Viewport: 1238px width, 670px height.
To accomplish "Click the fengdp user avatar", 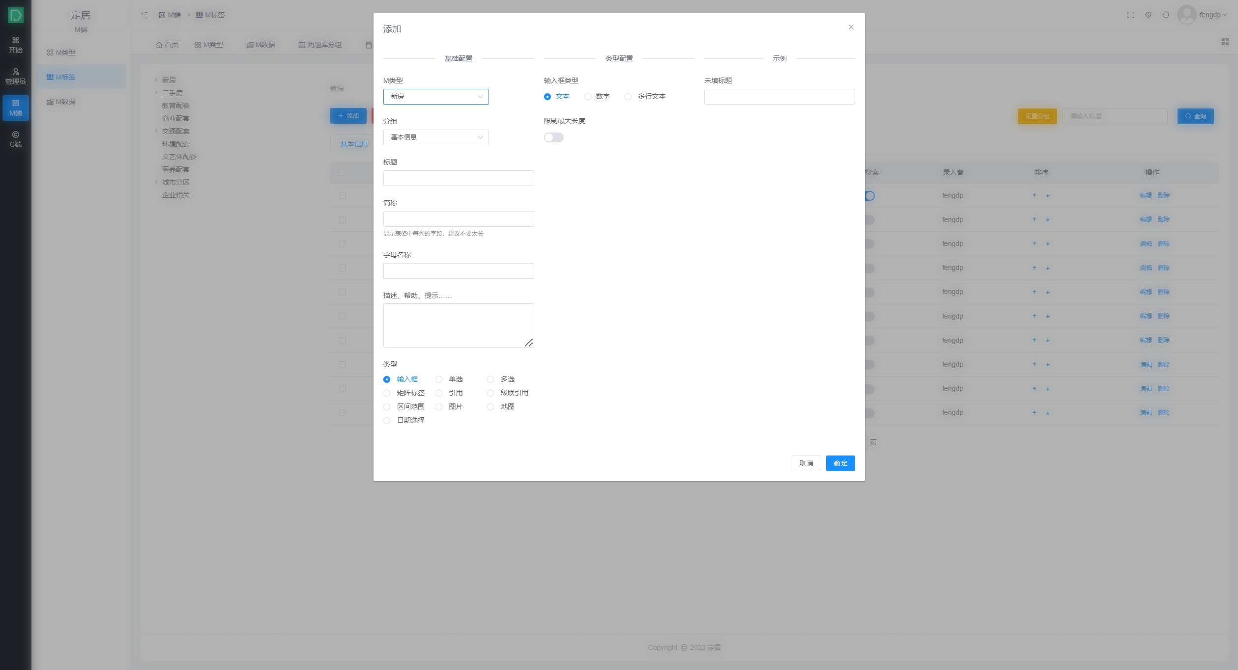I will [1187, 15].
